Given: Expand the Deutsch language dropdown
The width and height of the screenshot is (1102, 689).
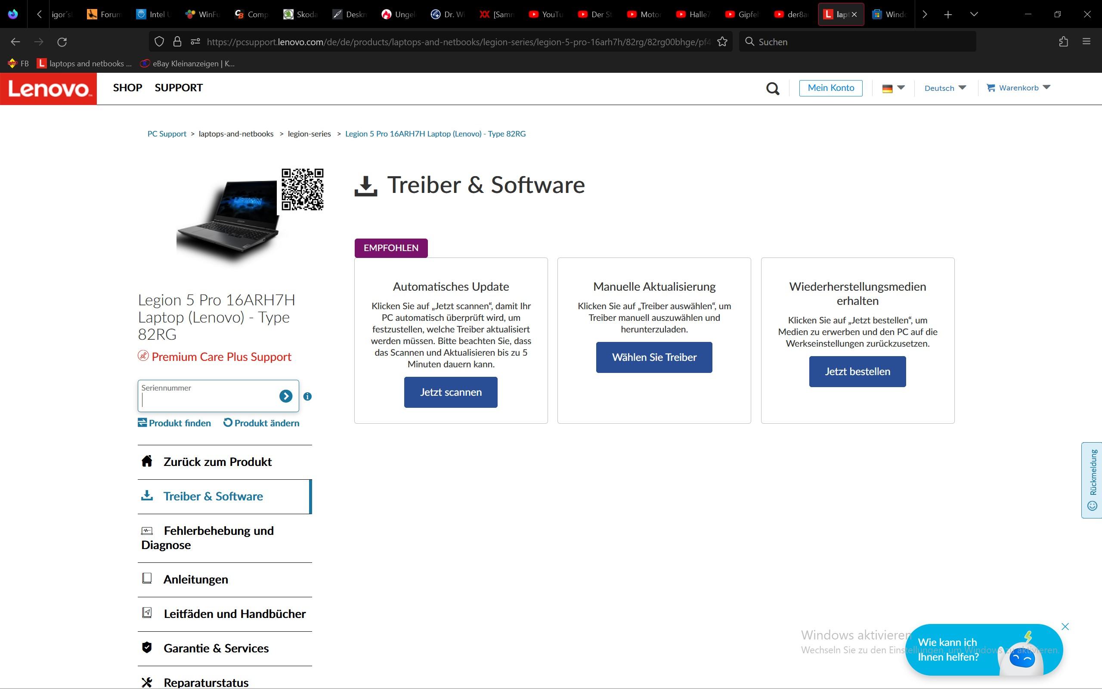Looking at the screenshot, I should point(945,88).
